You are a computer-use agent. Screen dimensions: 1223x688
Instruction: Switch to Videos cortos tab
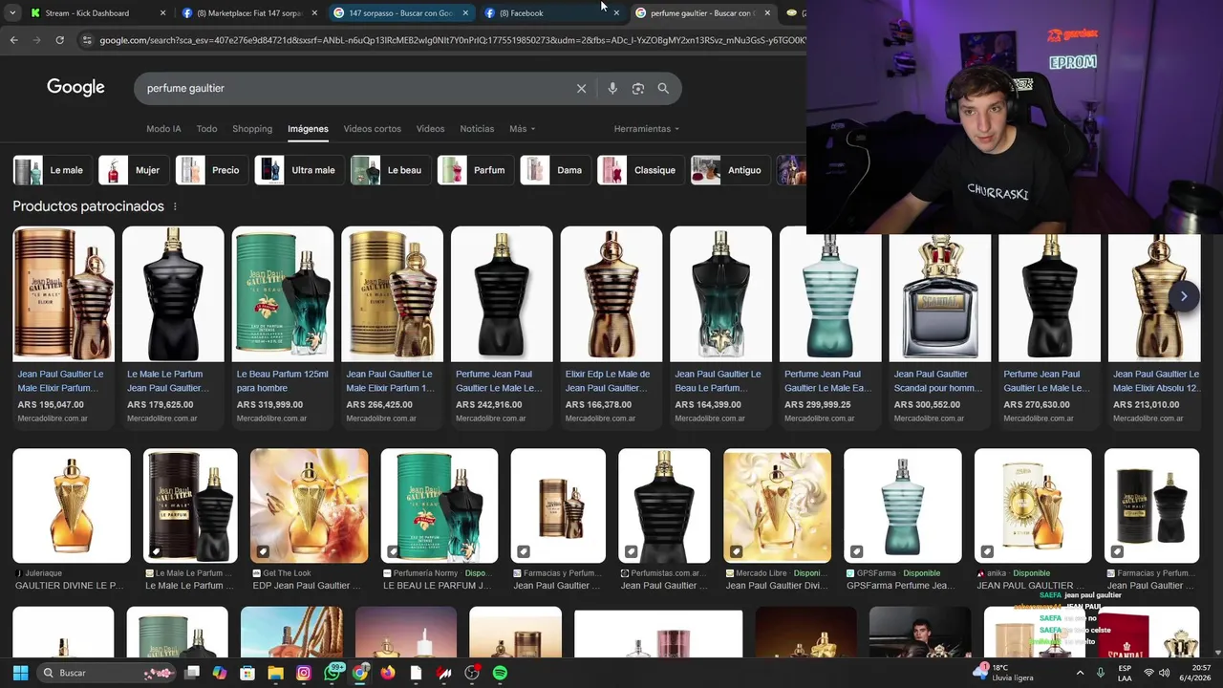pyautogui.click(x=372, y=129)
